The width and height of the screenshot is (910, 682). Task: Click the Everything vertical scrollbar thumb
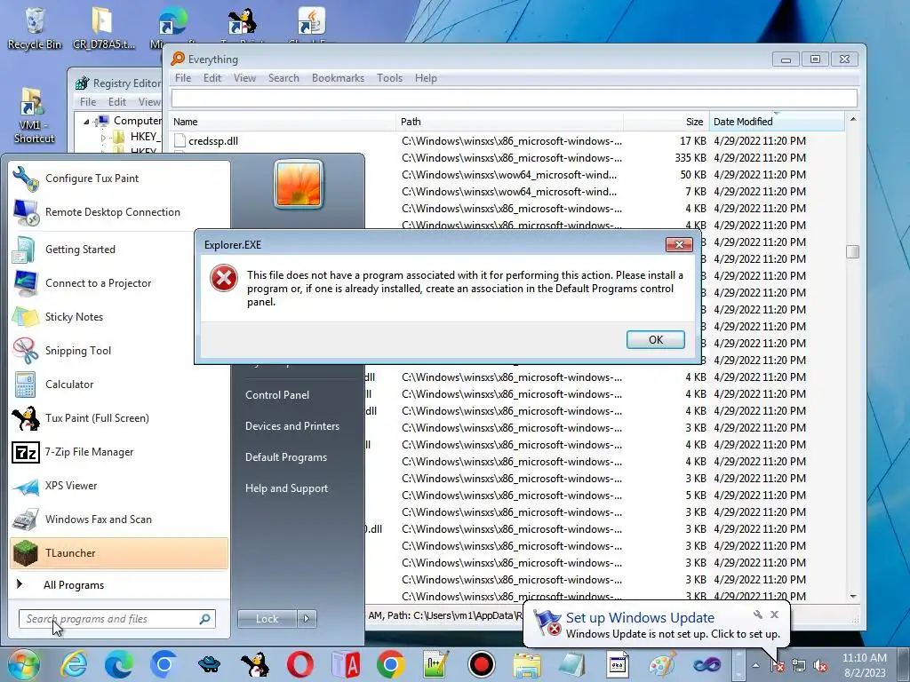click(852, 251)
